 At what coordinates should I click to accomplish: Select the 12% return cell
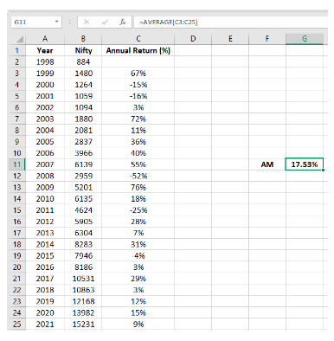[x=138, y=301]
